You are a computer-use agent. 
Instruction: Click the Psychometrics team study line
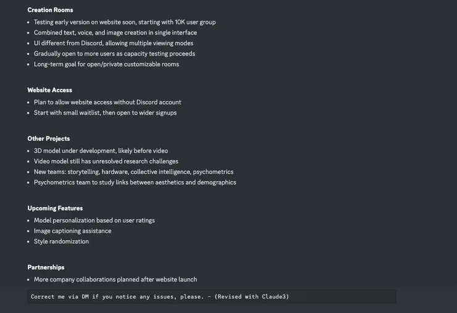tap(135, 182)
